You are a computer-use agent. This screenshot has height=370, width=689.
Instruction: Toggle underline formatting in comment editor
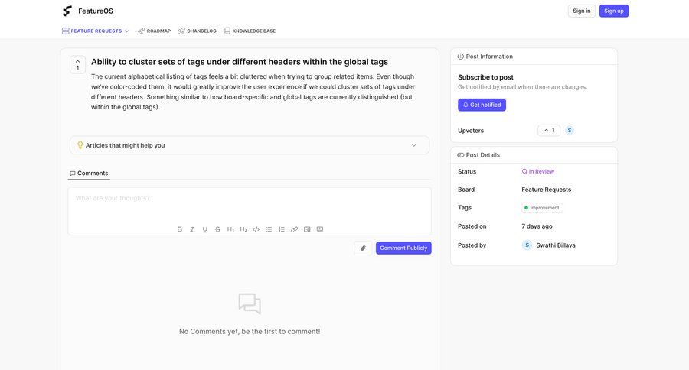[x=204, y=229]
